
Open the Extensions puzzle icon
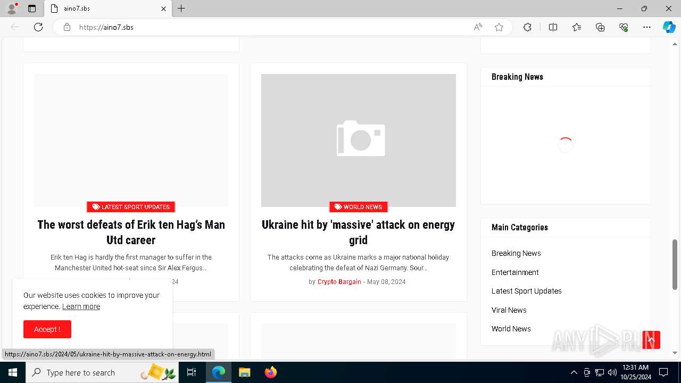(527, 27)
